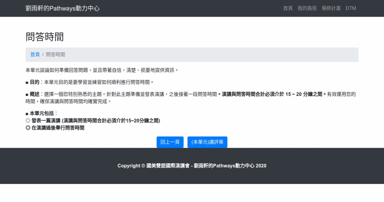The height and width of the screenshot is (202, 384).
Task: Click the 問答時間 breadcrumb current page text
Action: pyautogui.click(x=55, y=55)
